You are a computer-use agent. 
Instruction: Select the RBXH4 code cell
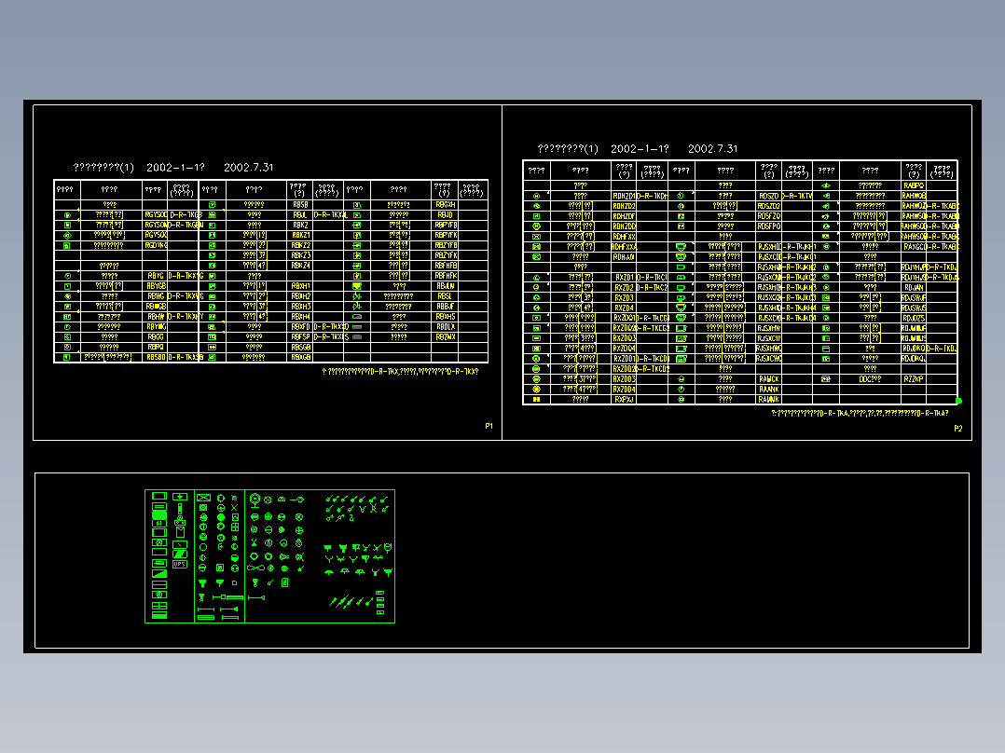[x=300, y=317]
